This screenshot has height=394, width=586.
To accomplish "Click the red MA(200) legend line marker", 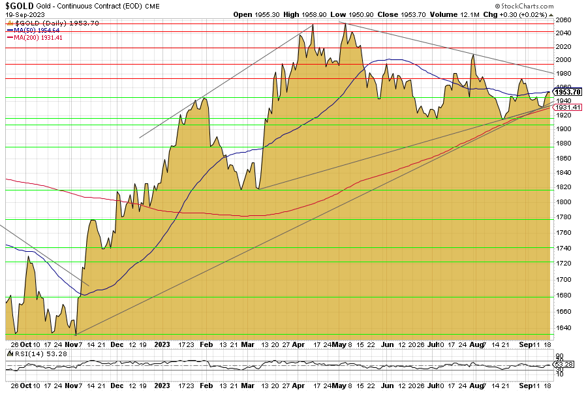I will pyautogui.click(x=10, y=37).
